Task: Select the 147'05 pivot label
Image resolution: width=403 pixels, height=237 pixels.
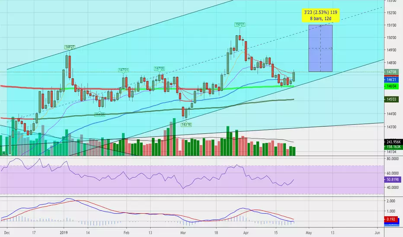Action: click(160, 69)
